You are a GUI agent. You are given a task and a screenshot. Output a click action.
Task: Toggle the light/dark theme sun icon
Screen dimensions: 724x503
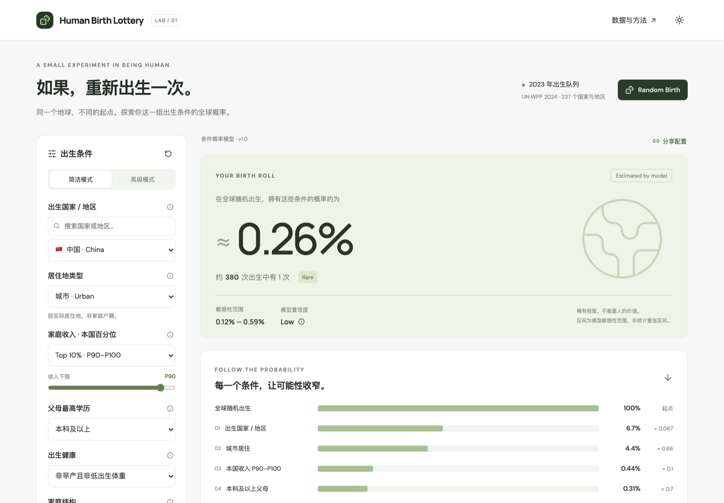pos(679,20)
